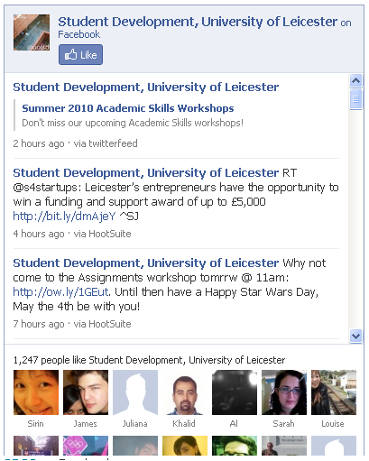Image resolution: width=369 pixels, height=461 pixels.
Task: Click the '1,247 people like' count text
Action: point(50,360)
